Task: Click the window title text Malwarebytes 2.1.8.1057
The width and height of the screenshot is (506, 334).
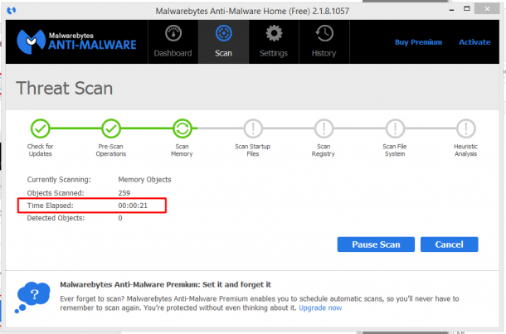Action: [x=252, y=11]
